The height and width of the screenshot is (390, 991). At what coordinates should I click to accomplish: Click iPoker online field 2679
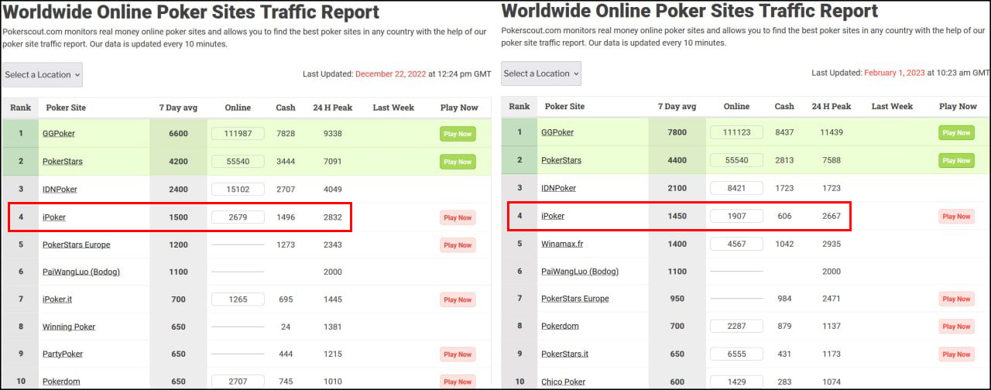coord(238,217)
